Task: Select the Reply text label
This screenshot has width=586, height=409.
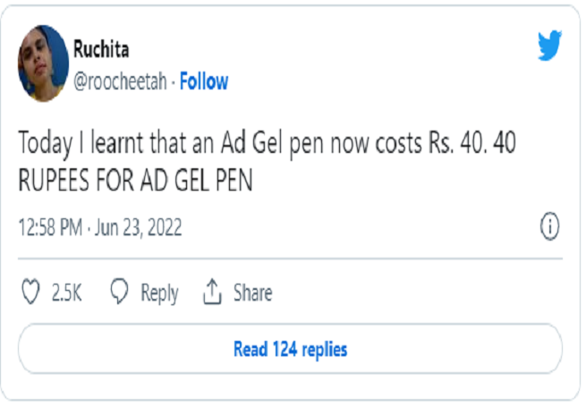Action: click(159, 294)
